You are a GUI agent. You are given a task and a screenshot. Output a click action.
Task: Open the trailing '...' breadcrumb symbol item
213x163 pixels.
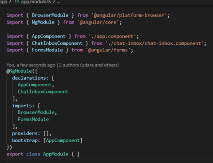coord(59,2)
